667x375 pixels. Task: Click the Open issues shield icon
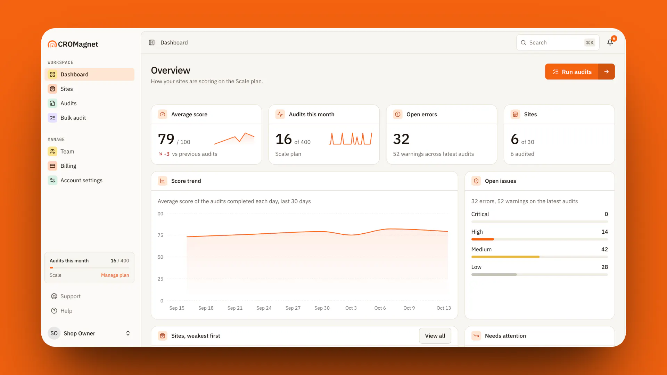[476, 181]
